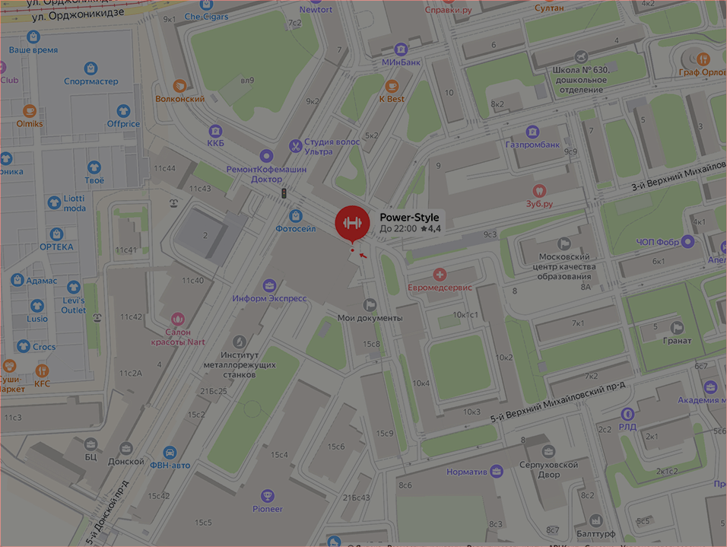
Task: Open the Спортмастер shop icon
Action: tap(91, 68)
